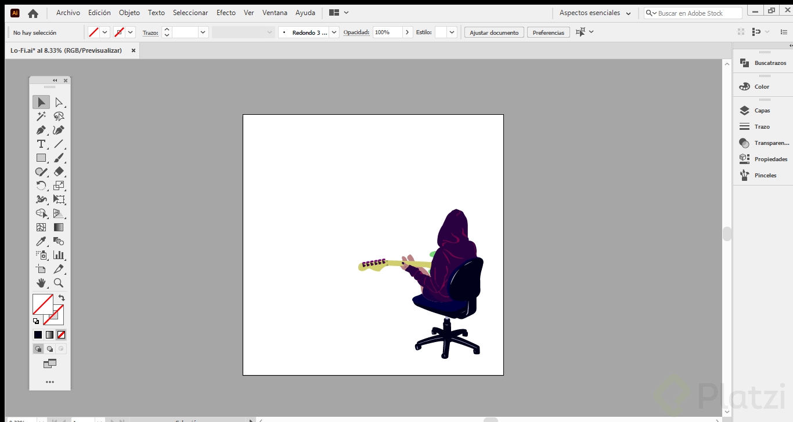Open the Capas panel
The image size is (793, 422).
point(761,110)
